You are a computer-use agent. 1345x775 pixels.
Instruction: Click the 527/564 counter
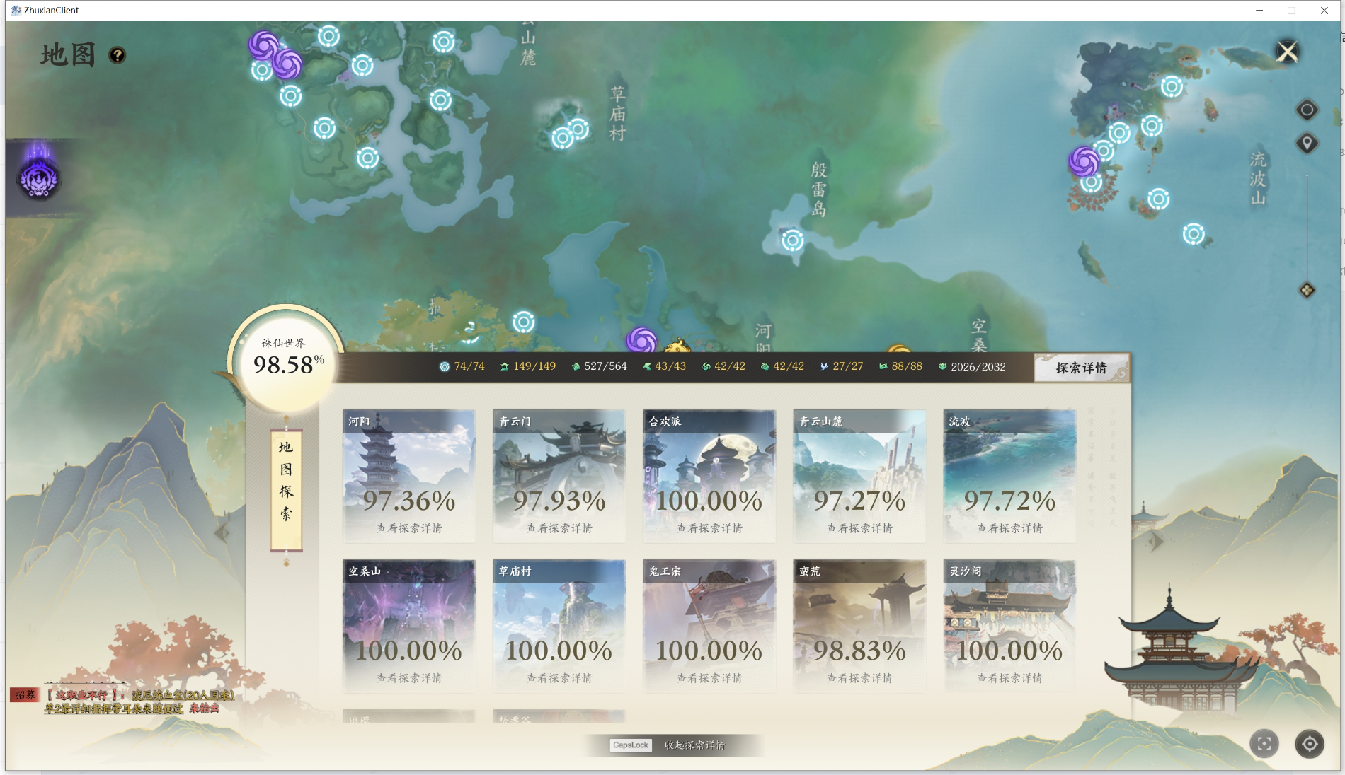599,366
